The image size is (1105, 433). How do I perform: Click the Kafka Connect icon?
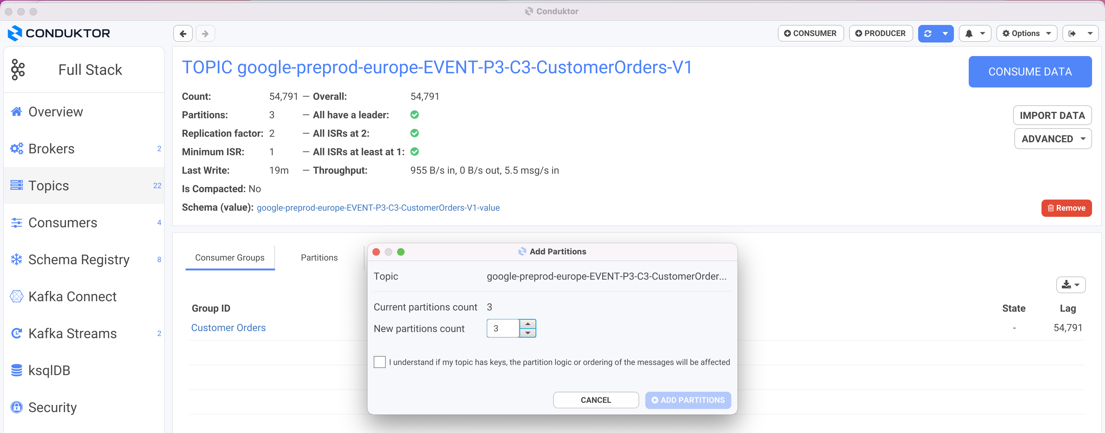click(16, 296)
